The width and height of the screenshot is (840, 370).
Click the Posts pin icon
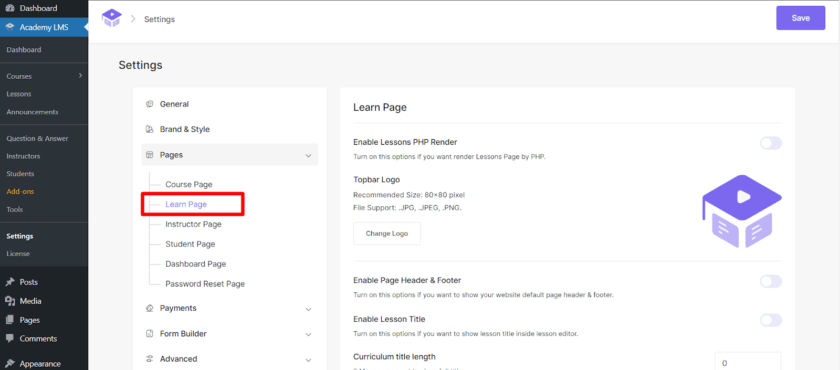[x=10, y=282]
